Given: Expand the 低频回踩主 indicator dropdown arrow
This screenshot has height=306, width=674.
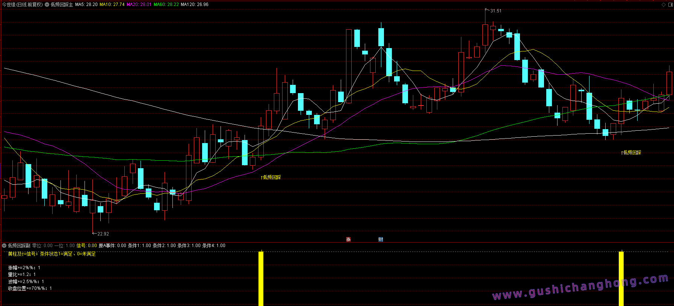Looking at the screenshot, I should pos(47,5).
